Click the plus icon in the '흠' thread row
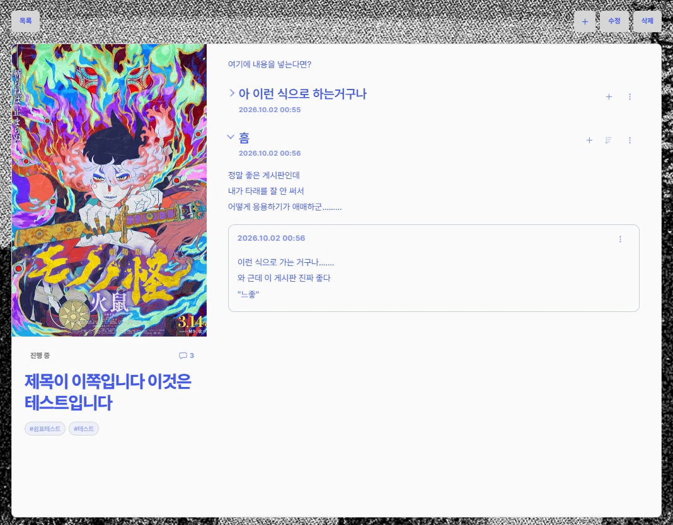The width and height of the screenshot is (673, 525). (x=589, y=141)
